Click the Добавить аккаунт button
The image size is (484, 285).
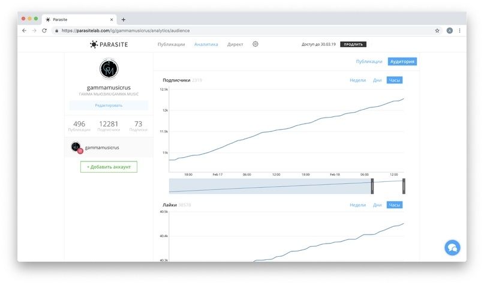109,167
